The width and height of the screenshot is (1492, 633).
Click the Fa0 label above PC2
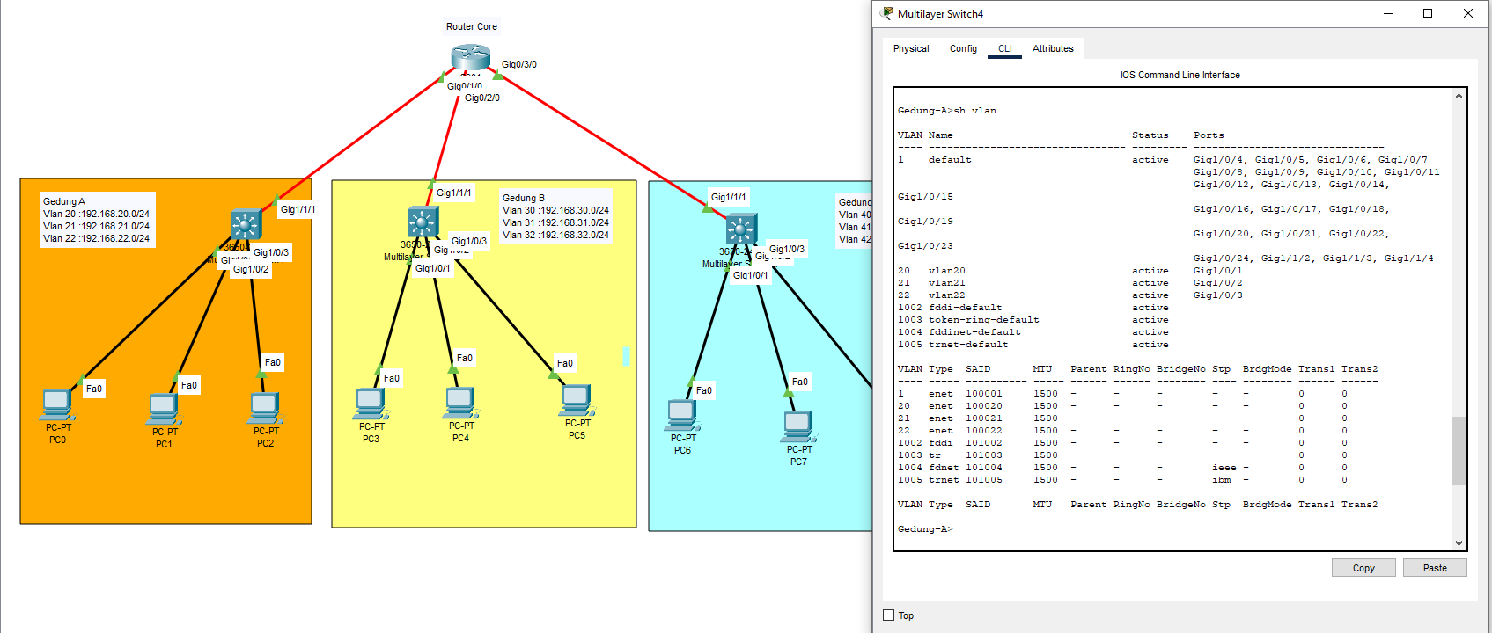(273, 362)
